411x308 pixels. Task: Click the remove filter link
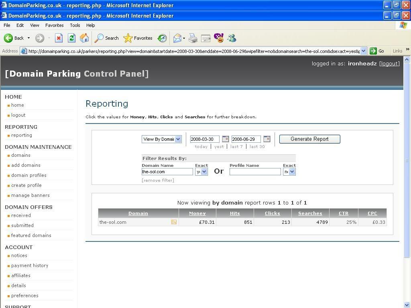pos(158,180)
